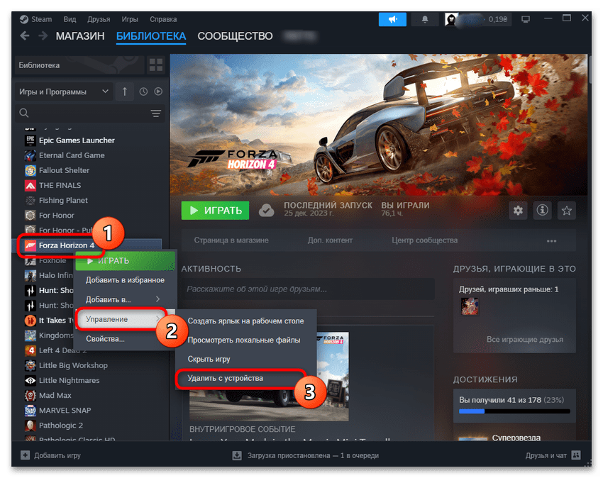Click the context menu ИГРАТЬ item
The image size is (603, 478).
click(126, 261)
